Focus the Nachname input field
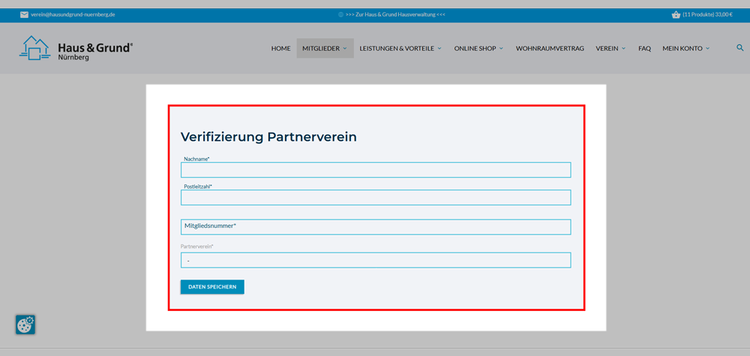This screenshot has height=356, width=750. tap(375, 170)
